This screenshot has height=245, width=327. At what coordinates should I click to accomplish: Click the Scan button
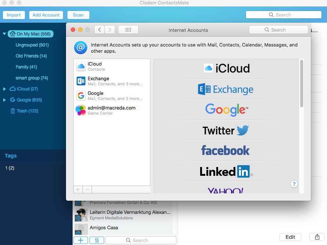click(78, 15)
